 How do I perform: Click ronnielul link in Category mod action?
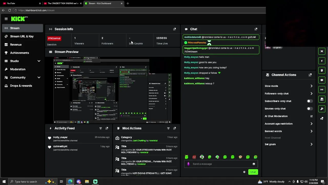(x=153, y=141)
